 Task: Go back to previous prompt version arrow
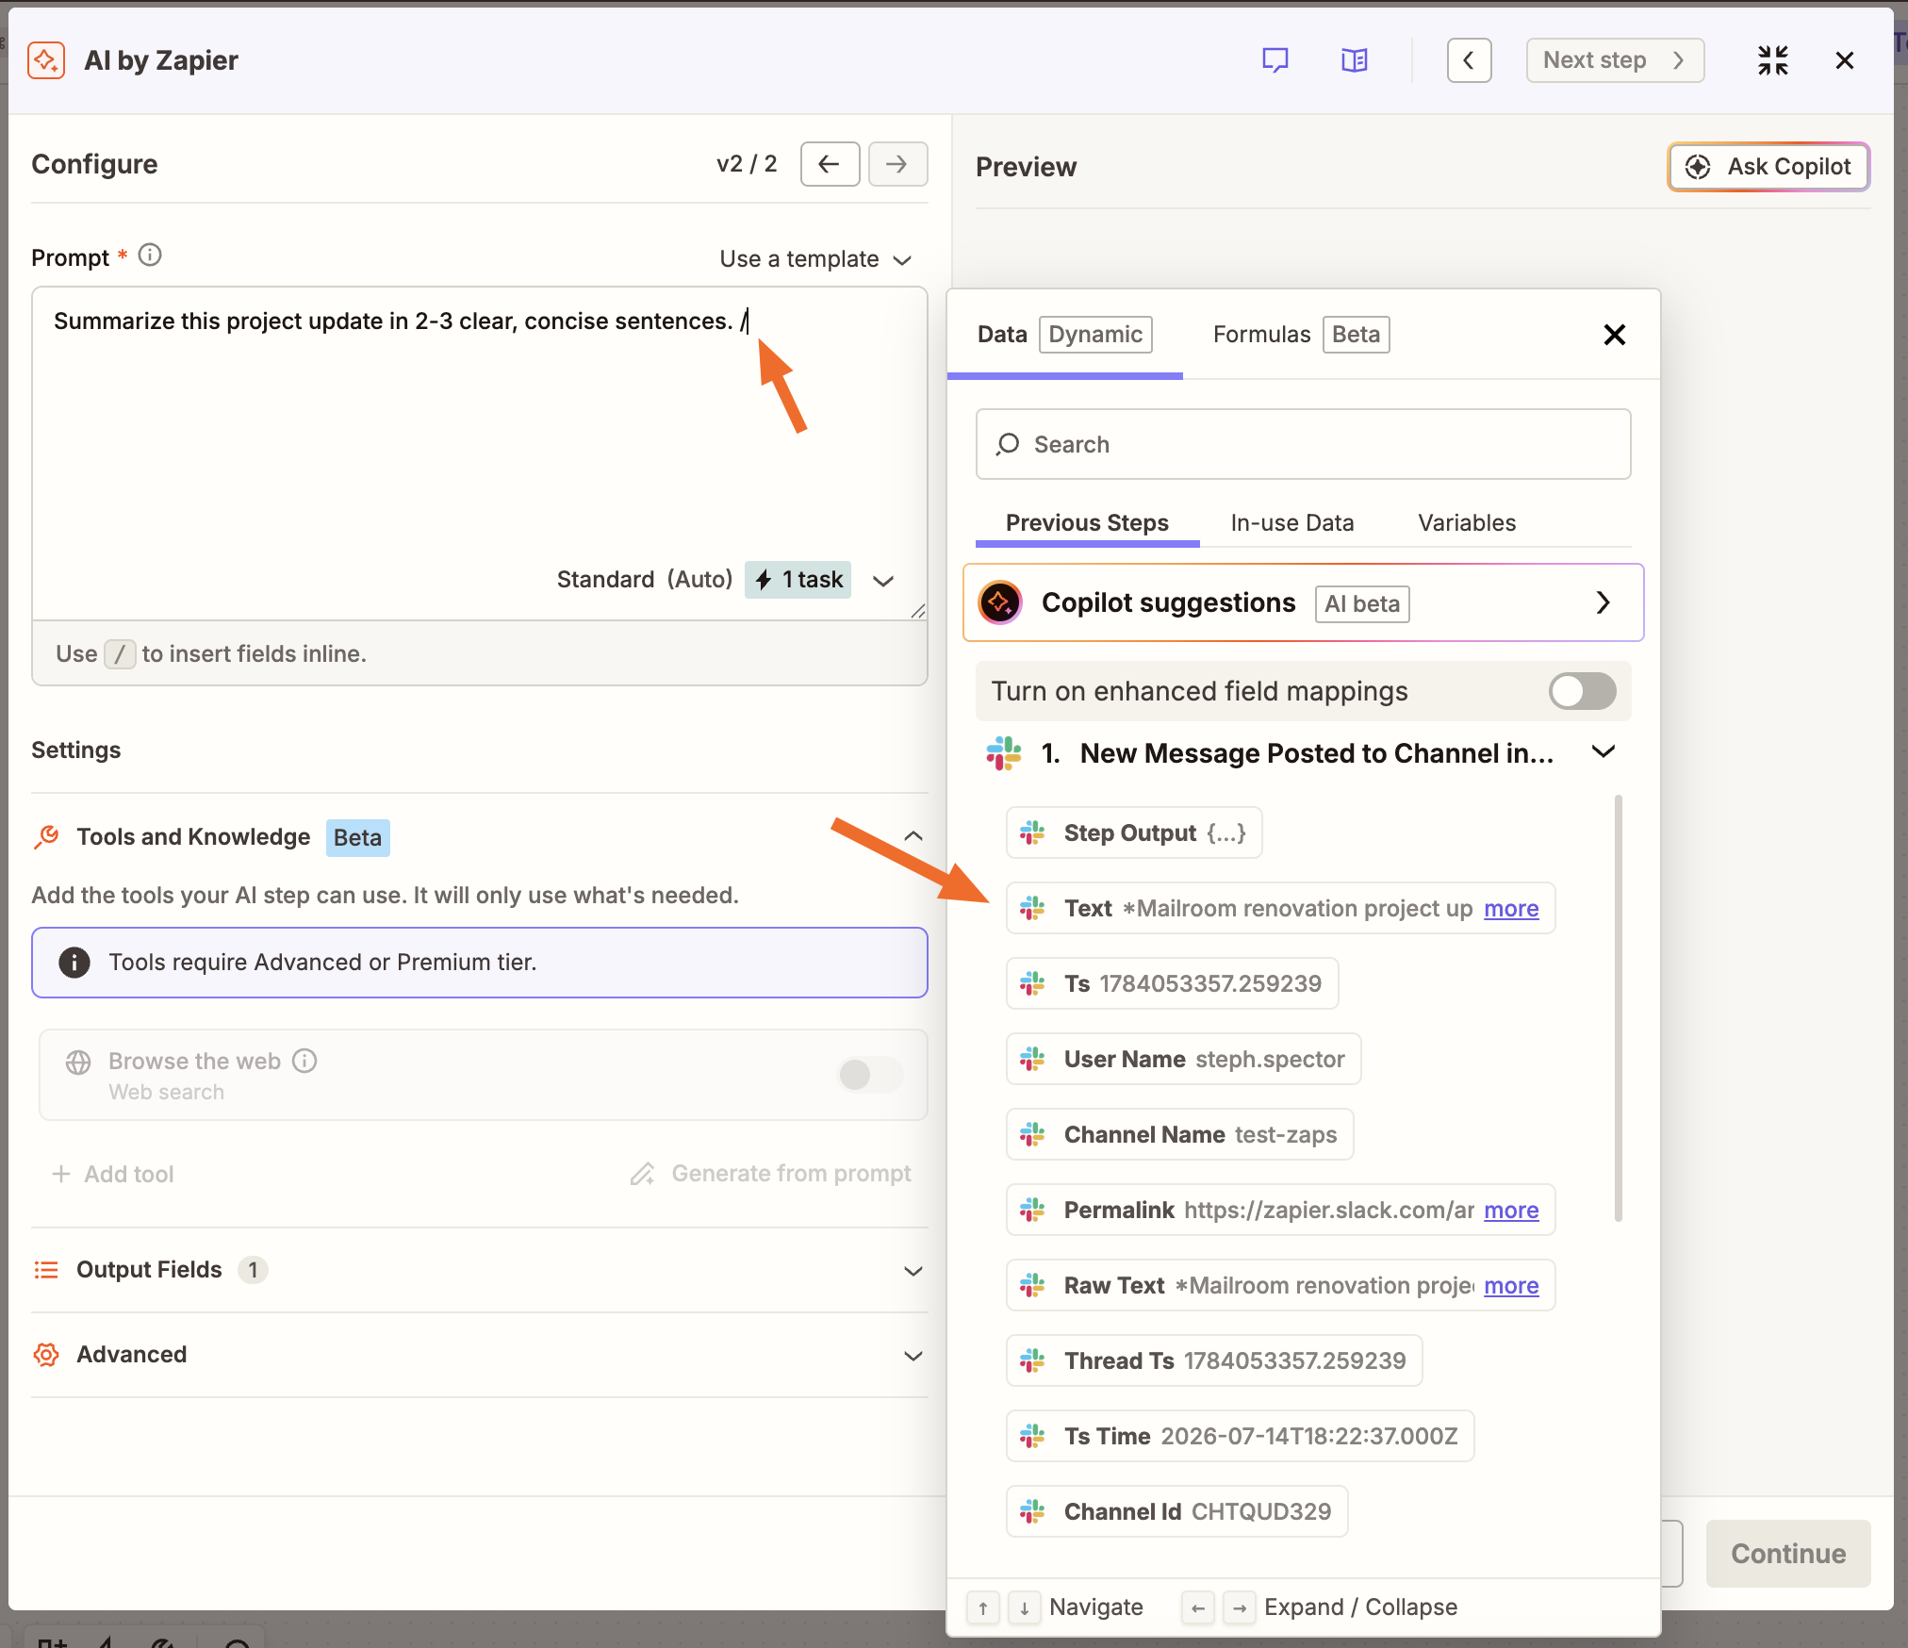[x=830, y=164]
